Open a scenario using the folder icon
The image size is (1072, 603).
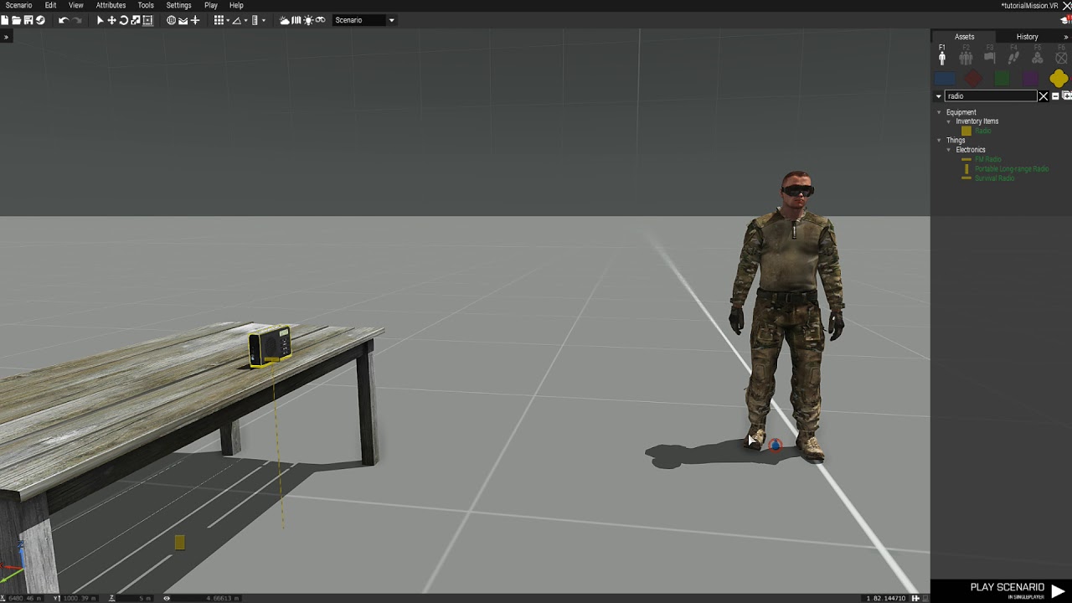pos(16,20)
